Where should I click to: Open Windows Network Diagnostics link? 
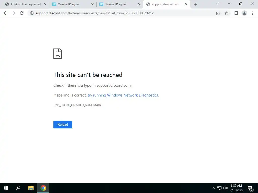123,95
